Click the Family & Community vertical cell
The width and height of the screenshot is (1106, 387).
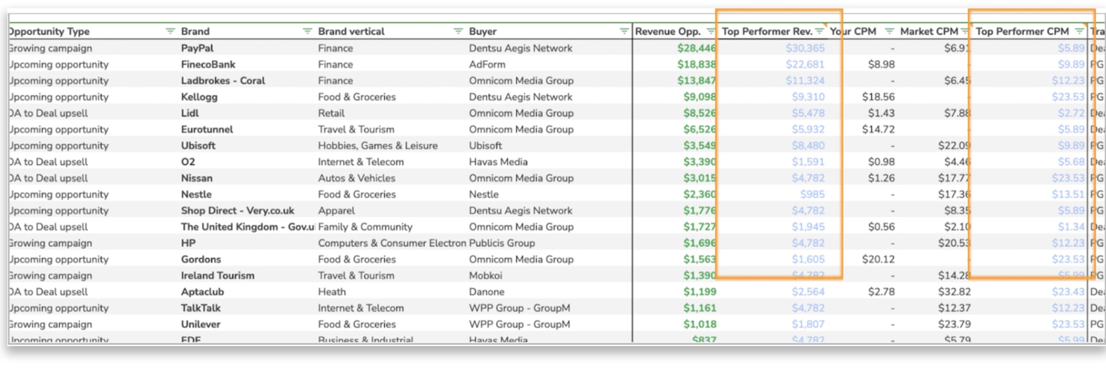(365, 227)
